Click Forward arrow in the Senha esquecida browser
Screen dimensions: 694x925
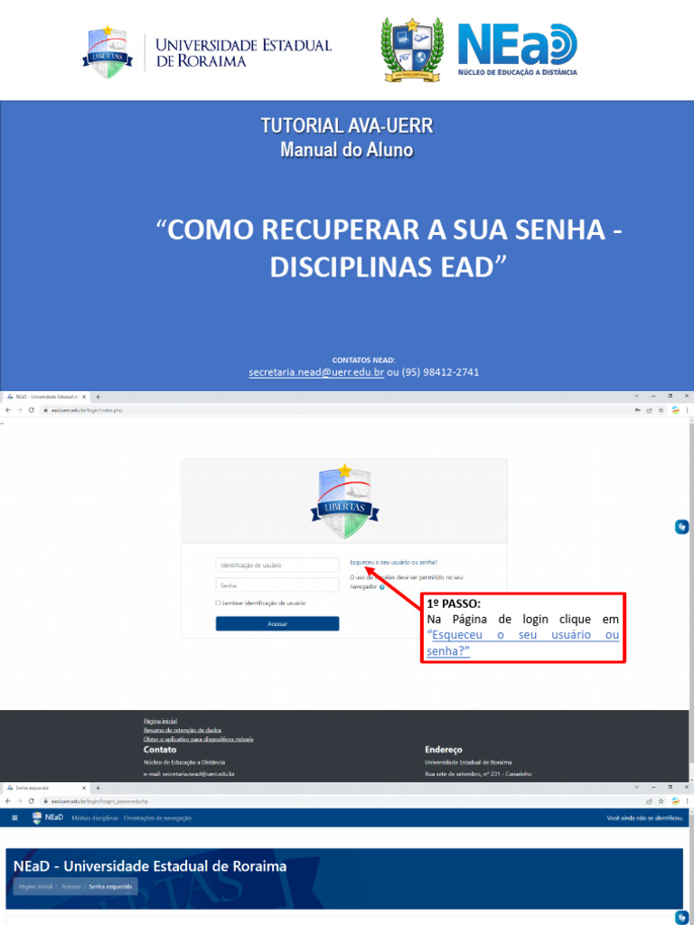pos(20,801)
